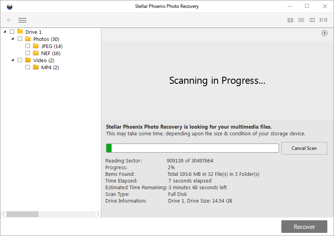Image resolution: width=334 pixels, height=236 pixels.
Task: Maximize the Stellar Phoenix window
Action: (x=307, y=6)
